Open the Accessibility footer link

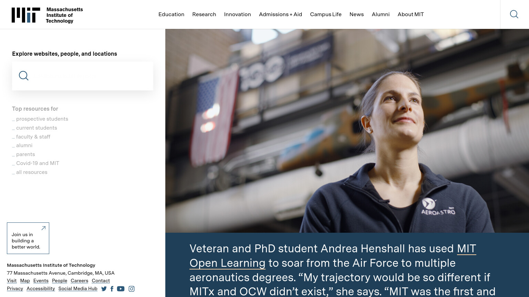41,289
